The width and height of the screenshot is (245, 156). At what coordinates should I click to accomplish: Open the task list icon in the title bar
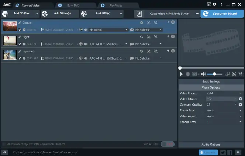click(x=209, y=4)
